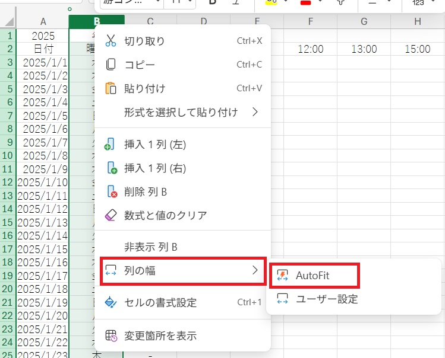Click the select-all corner triangle
Viewport: 445px width, 358px height.
tap(10, 21)
